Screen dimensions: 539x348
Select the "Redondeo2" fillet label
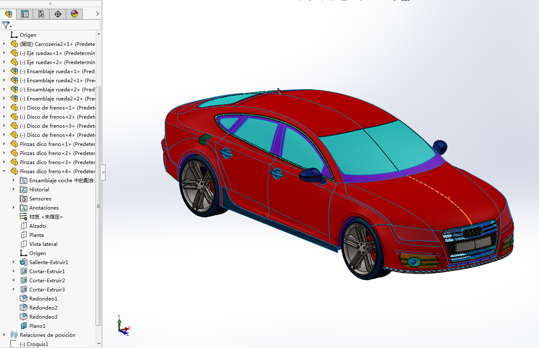click(43, 308)
